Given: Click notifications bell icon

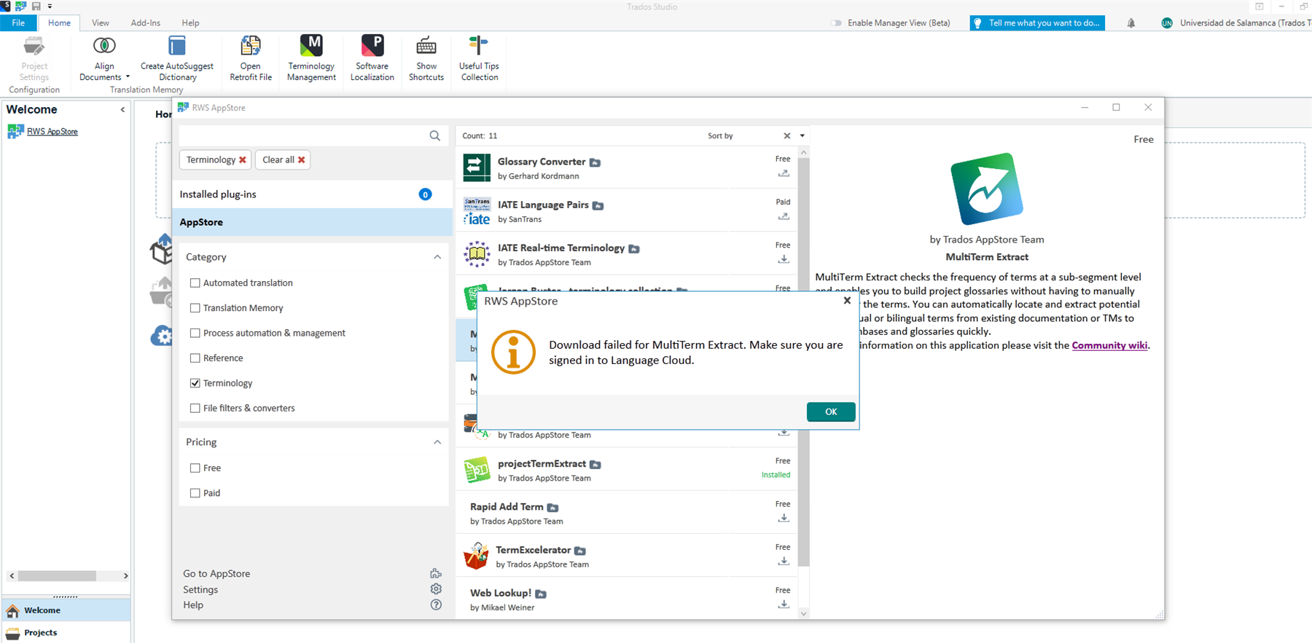Looking at the screenshot, I should [1131, 23].
